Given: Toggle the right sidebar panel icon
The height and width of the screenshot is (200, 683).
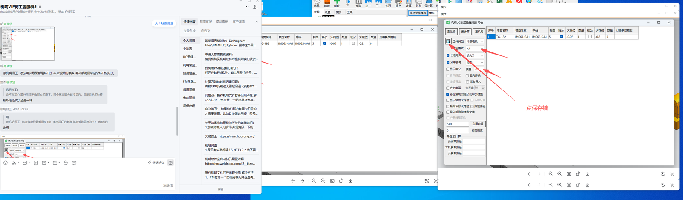Looking at the screenshot, I should pyautogui.click(x=170, y=162).
